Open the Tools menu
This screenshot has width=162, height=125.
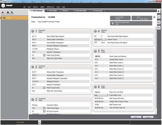pyautogui.click(x=58, y=7)
